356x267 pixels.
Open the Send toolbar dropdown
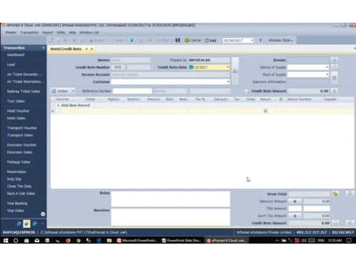pyautogui.click(x=117, y=41)
